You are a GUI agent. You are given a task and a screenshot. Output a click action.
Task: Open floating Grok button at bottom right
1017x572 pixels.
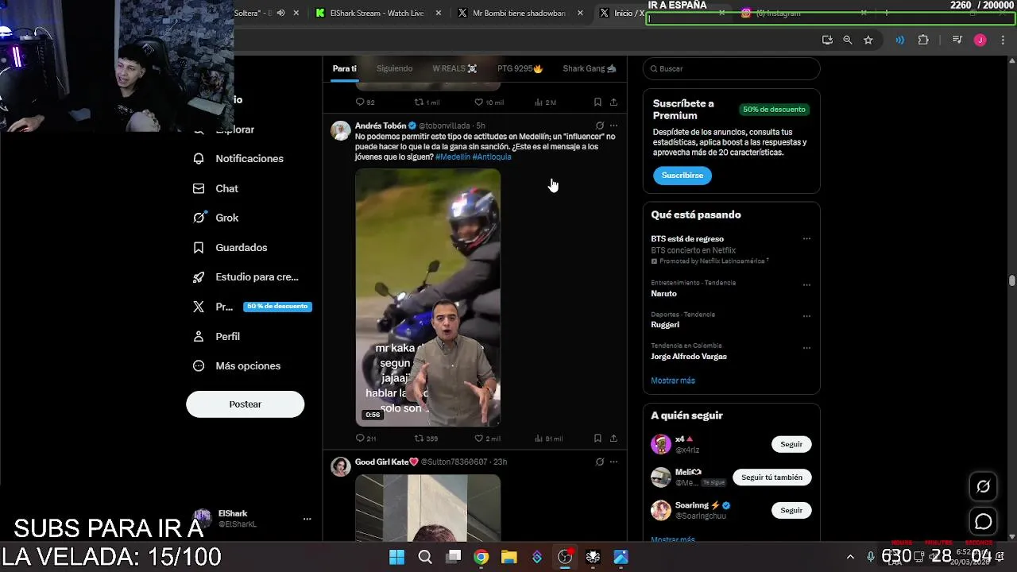click(984, 487)
